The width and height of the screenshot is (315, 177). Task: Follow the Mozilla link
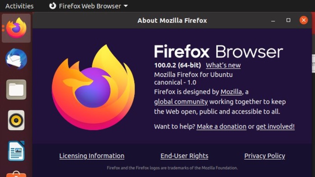click(231, 92)
